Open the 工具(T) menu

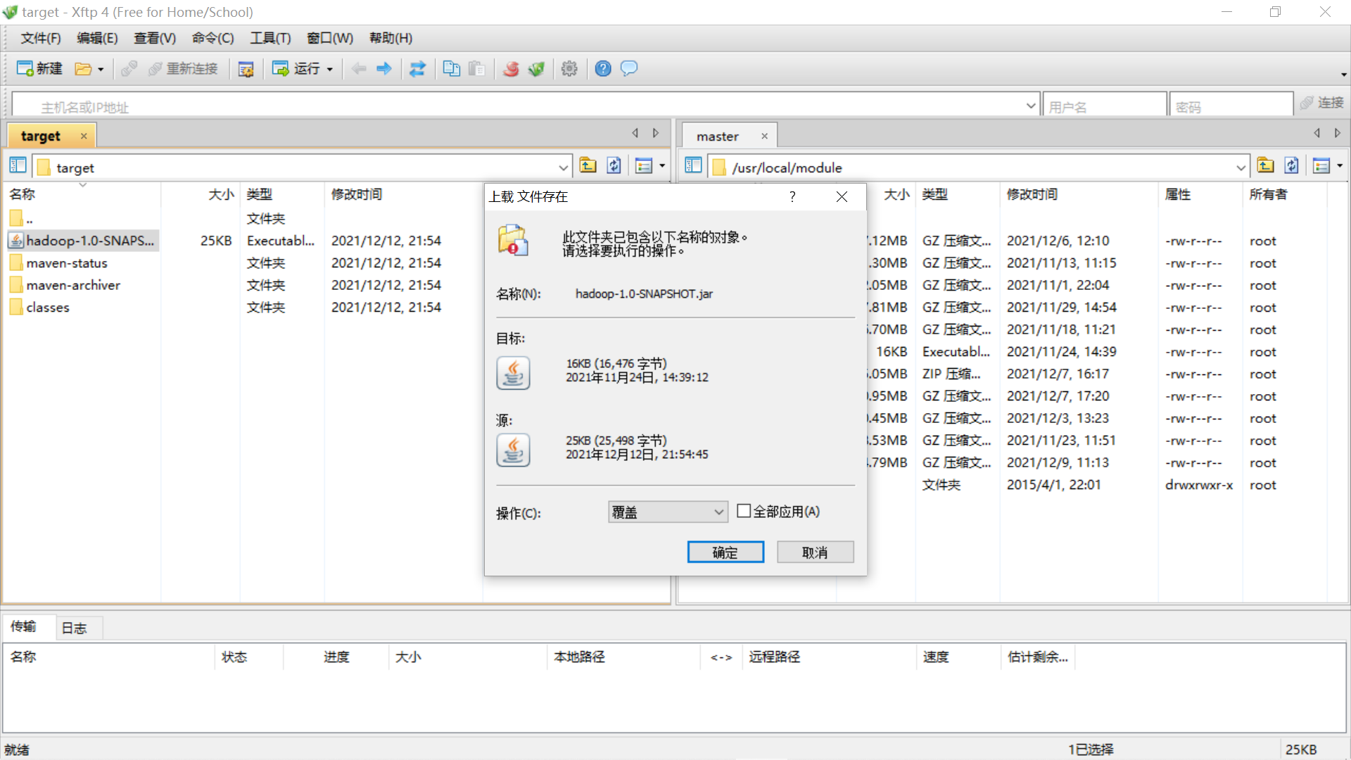[x=270, y=38]
